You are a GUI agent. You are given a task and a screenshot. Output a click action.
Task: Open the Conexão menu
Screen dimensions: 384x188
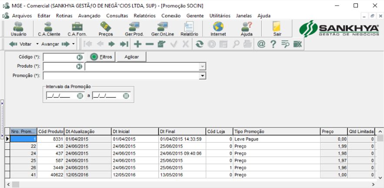(171, 16)
